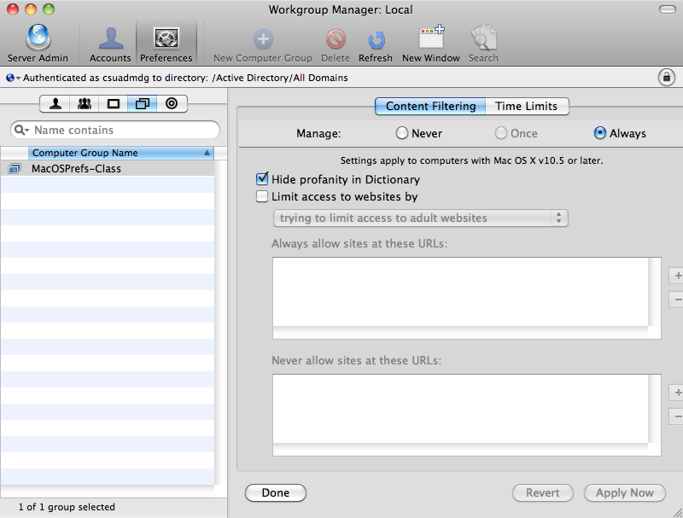The image size is (683, 518).
Task: Sort by Computer Group Name column
Action: pyautogui.click(x=121, y=153)
